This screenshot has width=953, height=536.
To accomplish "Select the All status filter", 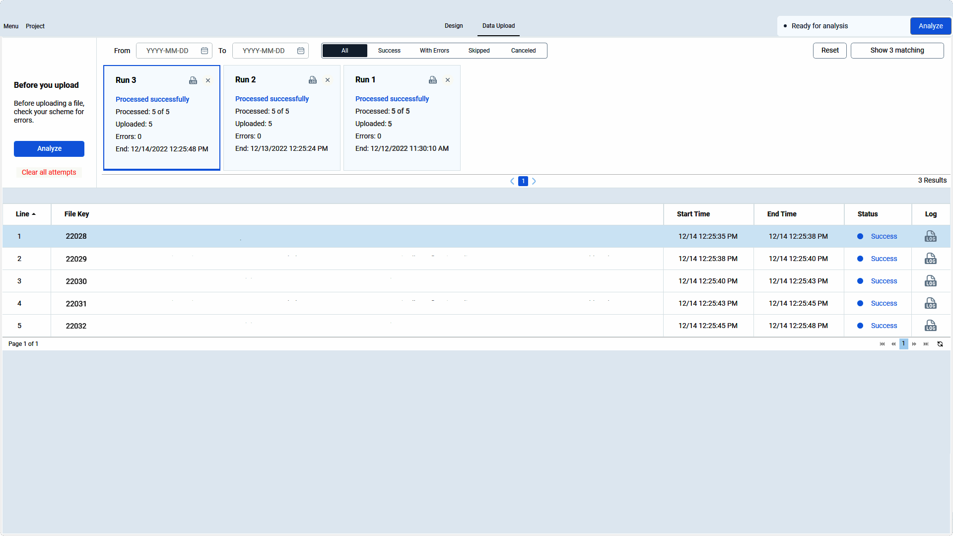I will 344,50.
